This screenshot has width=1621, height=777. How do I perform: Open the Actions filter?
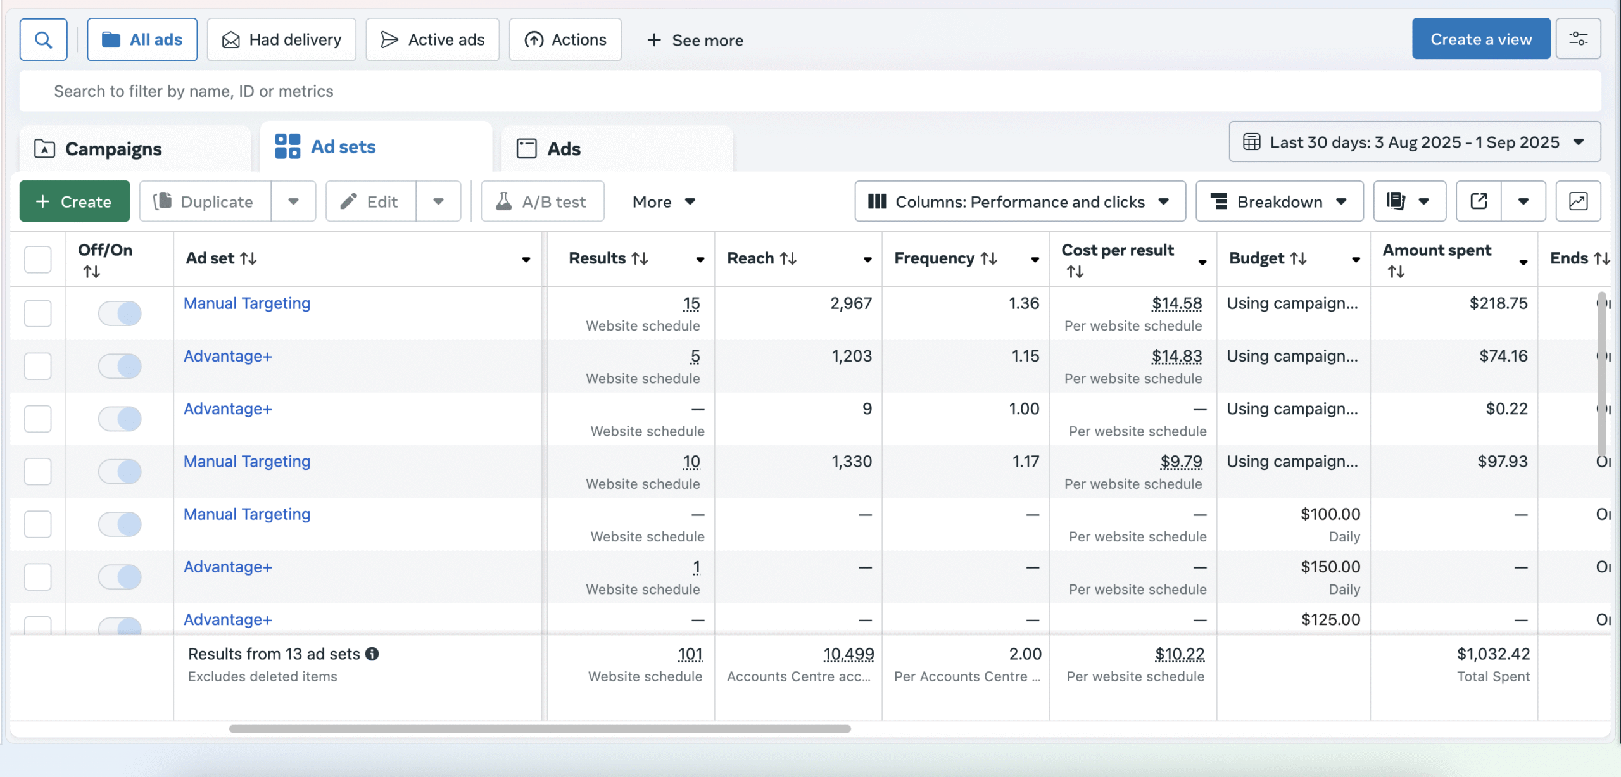[x=565, y=40]
